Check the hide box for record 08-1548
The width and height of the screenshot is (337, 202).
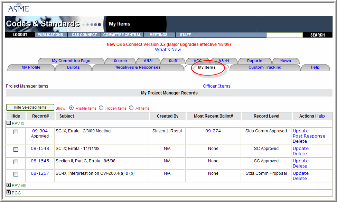coord(16,150)
